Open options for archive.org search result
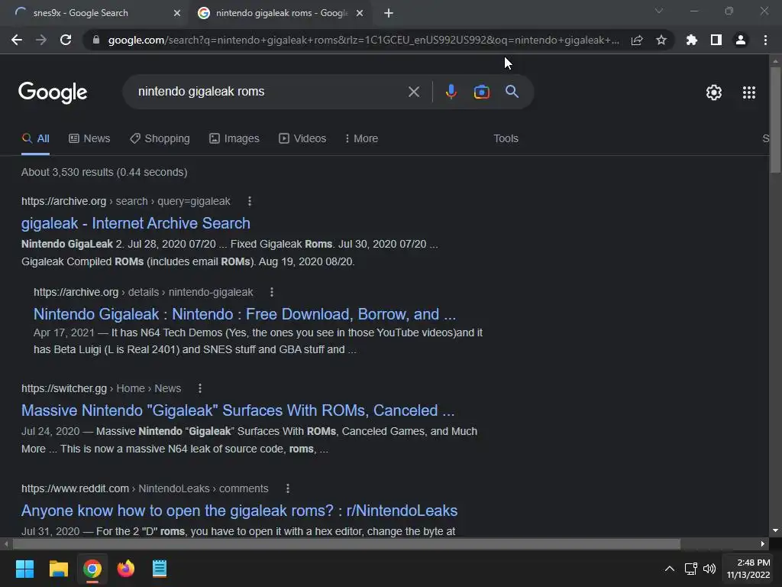The height and width of the screenshot is (587, 782). coord(250,201)
